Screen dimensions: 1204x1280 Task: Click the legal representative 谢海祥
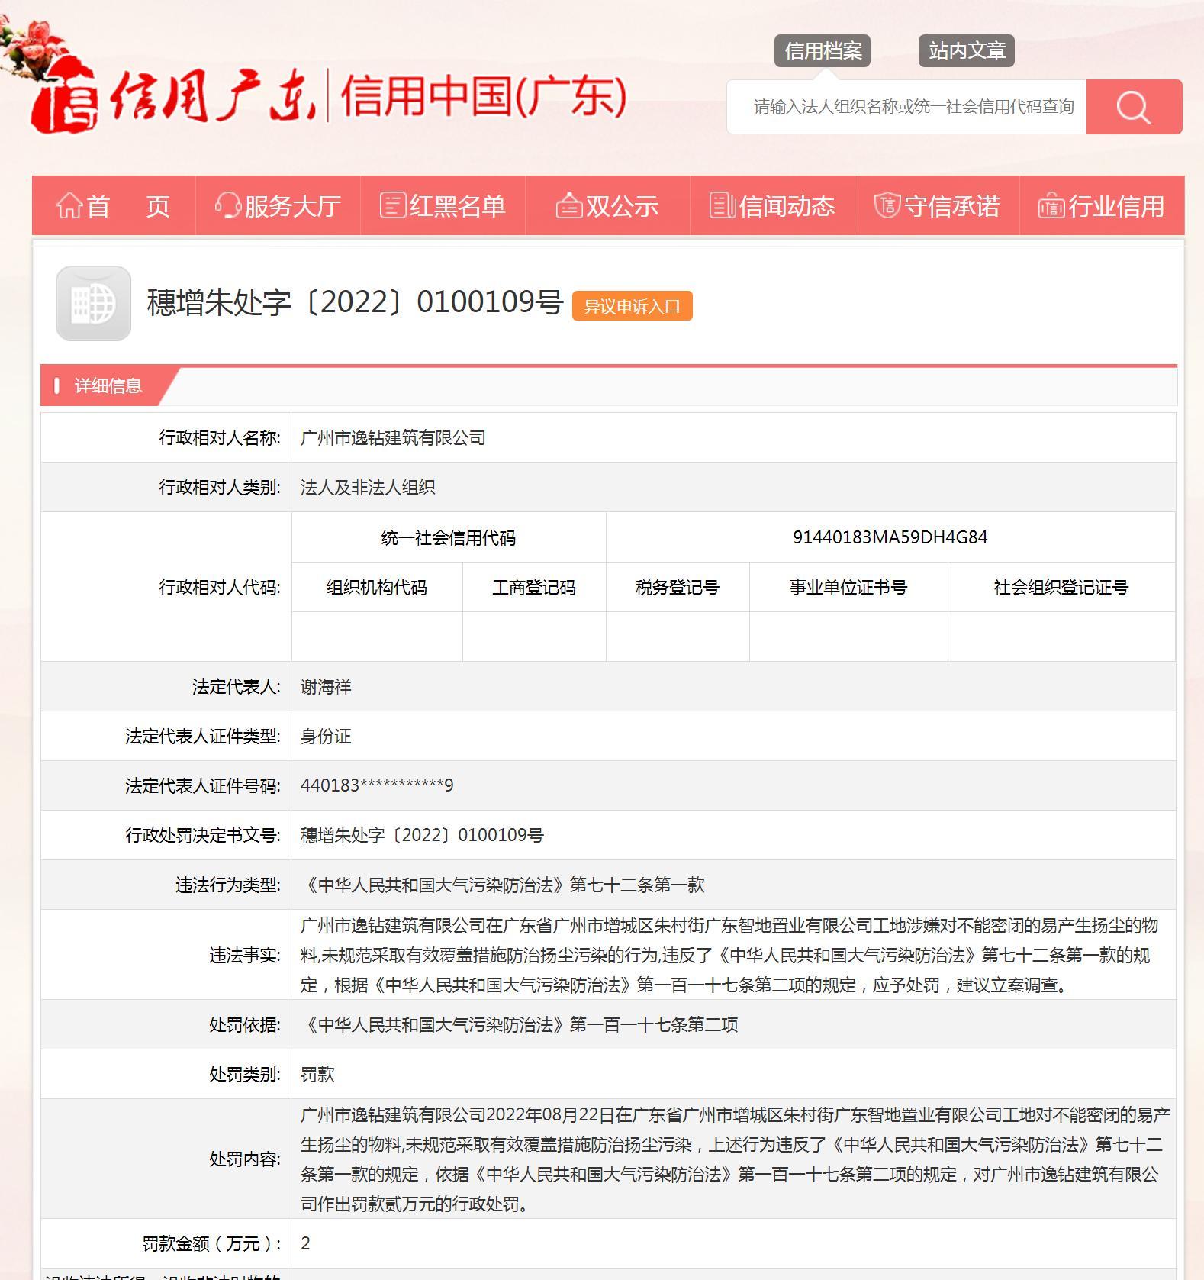(x=326, y=686)
